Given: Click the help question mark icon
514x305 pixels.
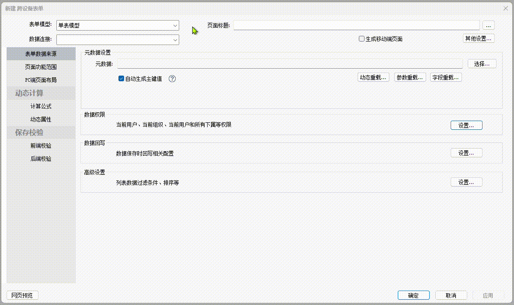Looking at the screenshot, I should tap(172, 79).
